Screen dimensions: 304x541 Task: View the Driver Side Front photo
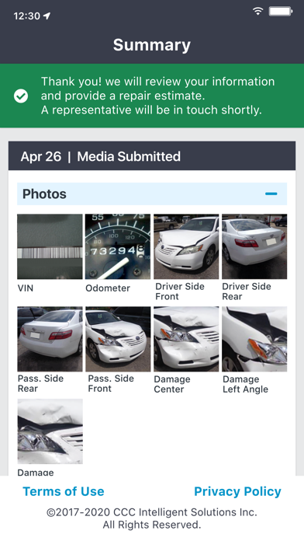click(186, 246)
